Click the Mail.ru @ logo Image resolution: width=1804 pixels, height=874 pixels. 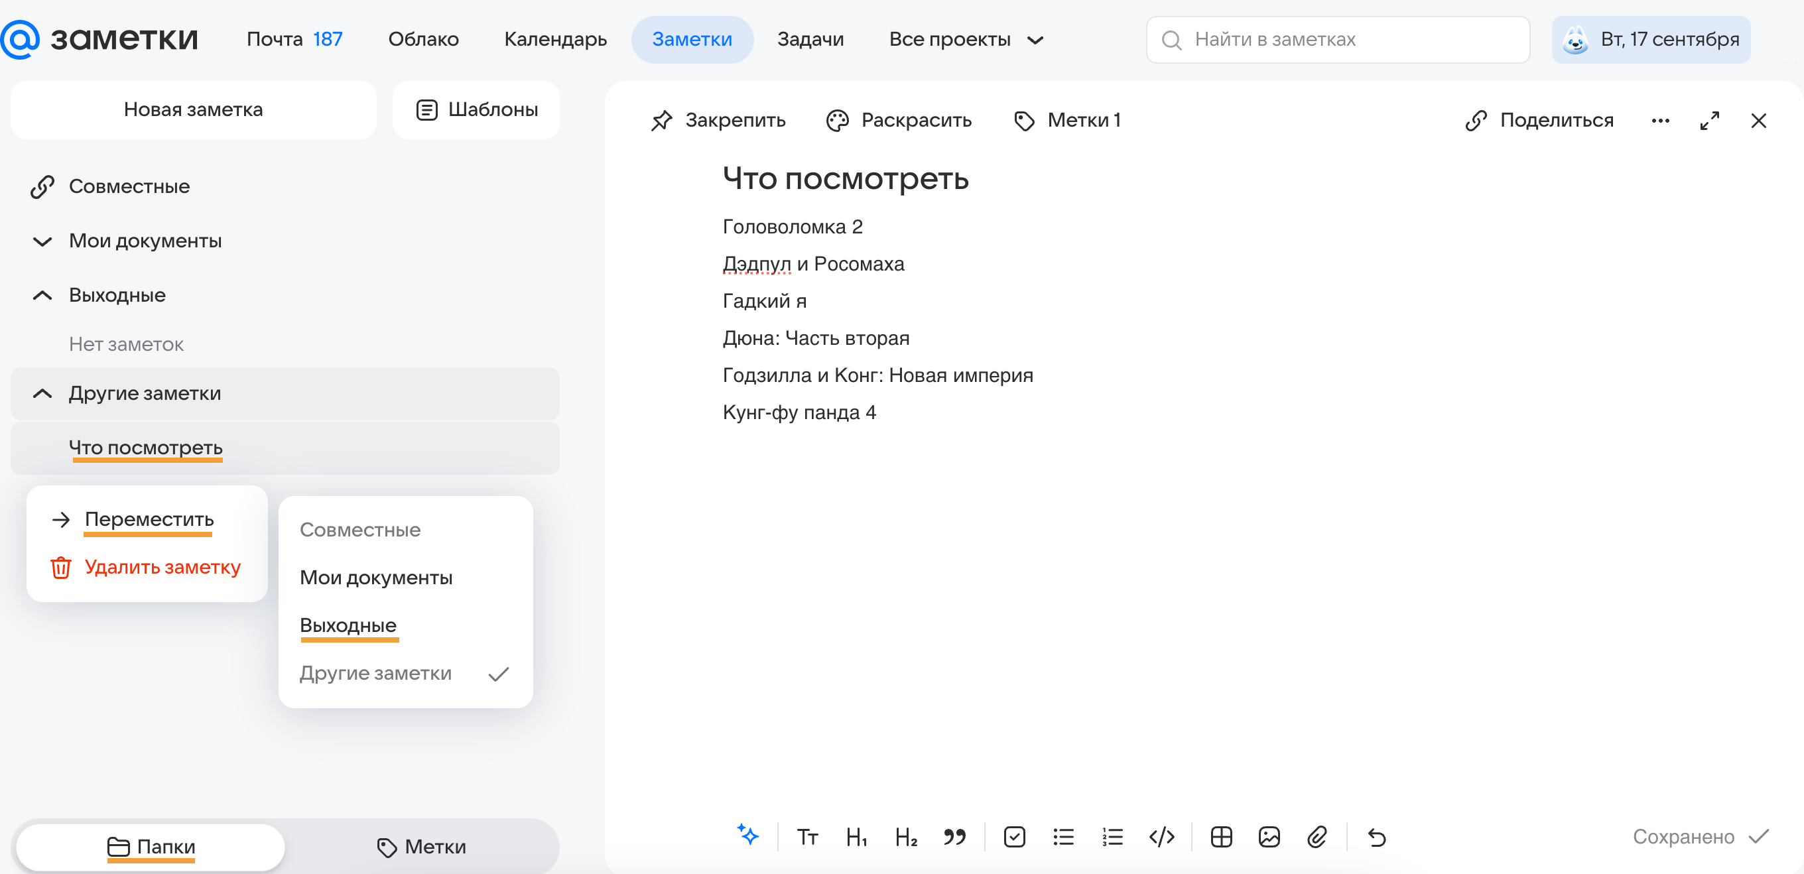pyautogui.click(x=21, y=39)
